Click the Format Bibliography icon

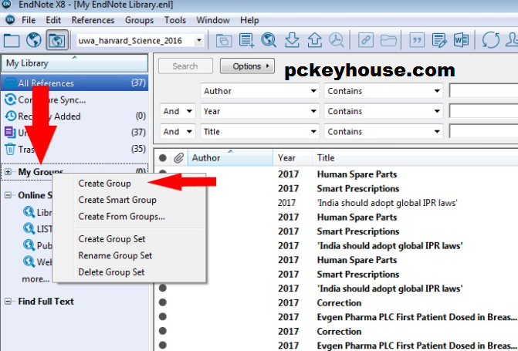[x=439, y=40]
